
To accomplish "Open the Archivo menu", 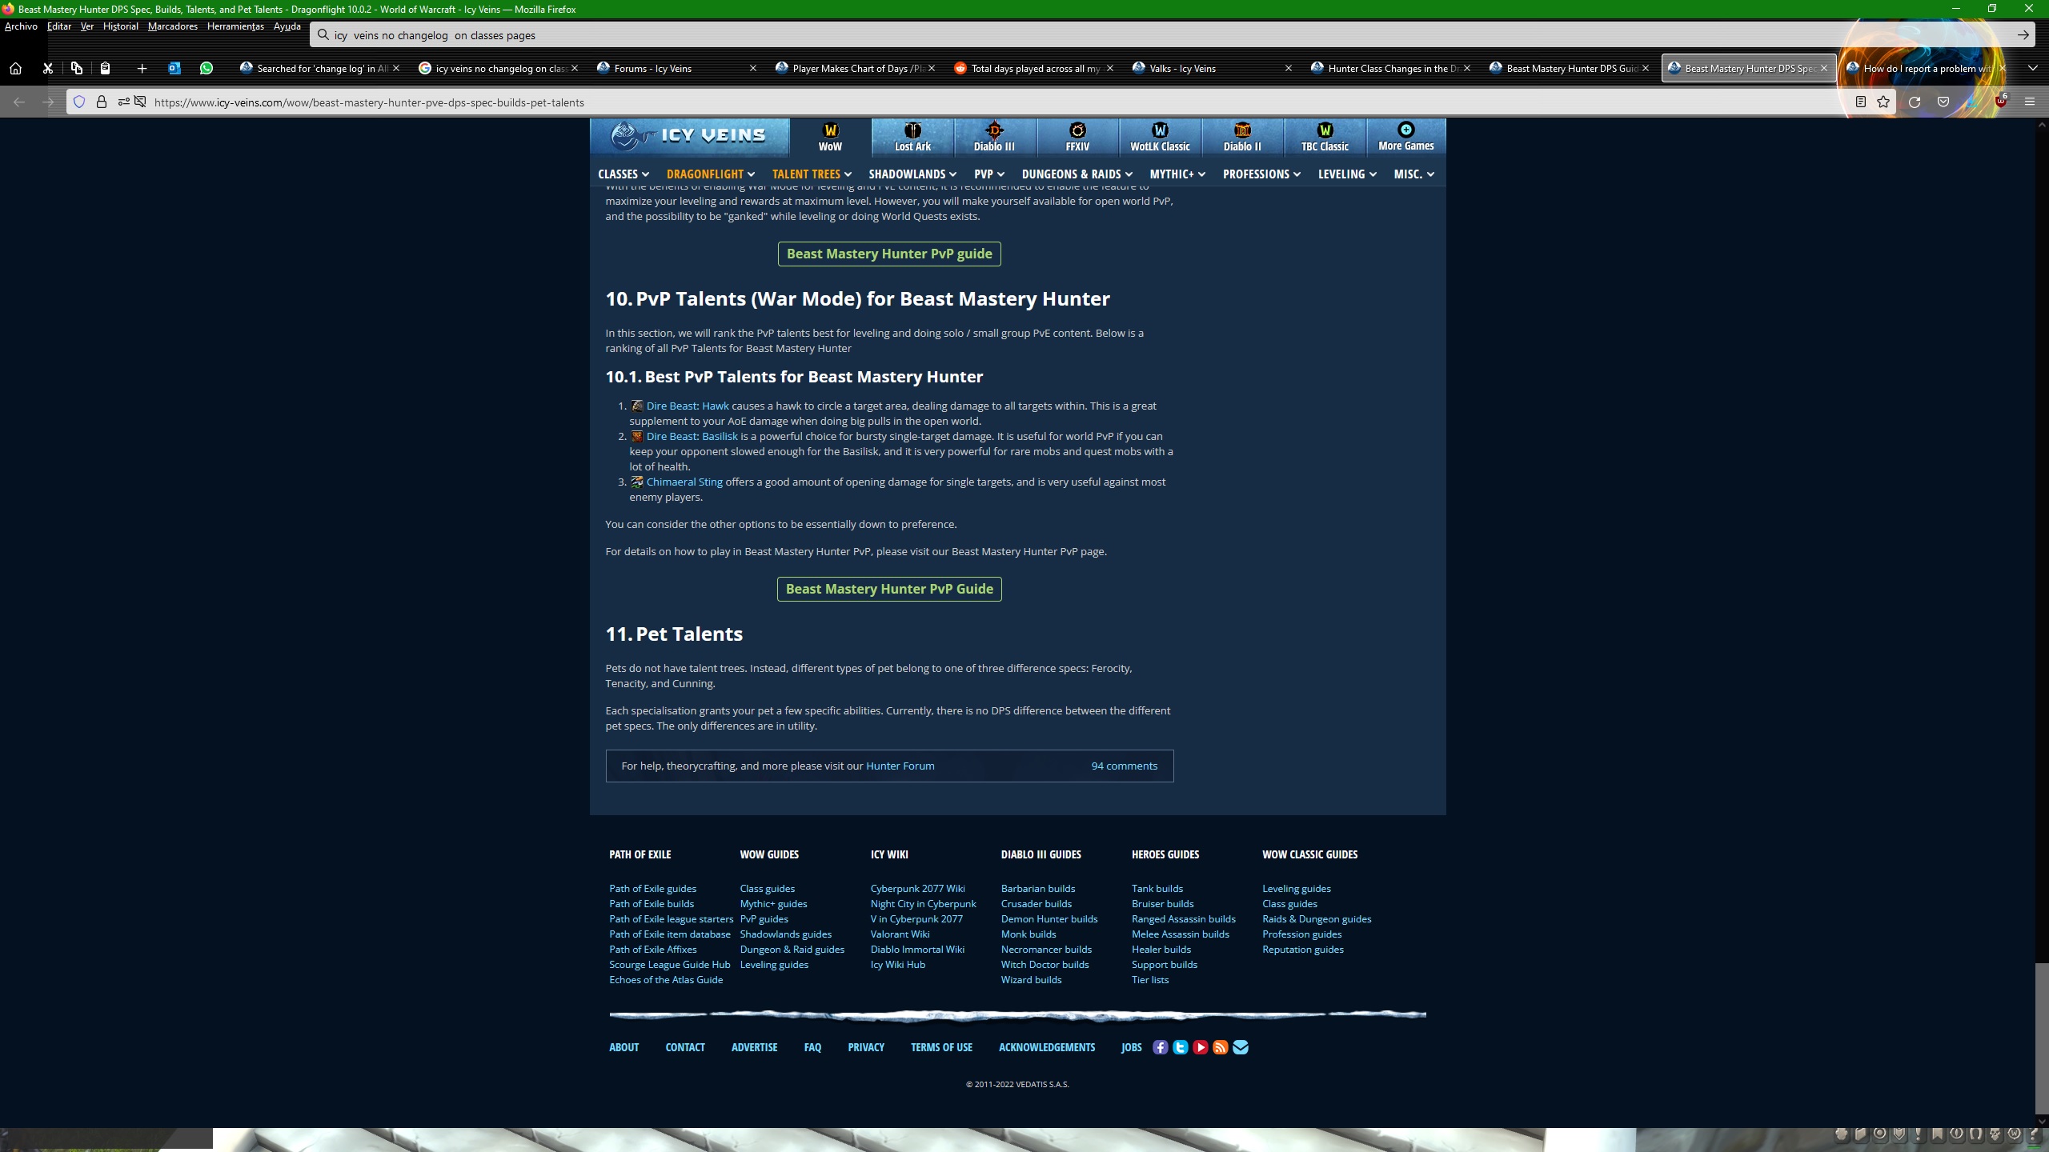I will (x=21, y=26).
